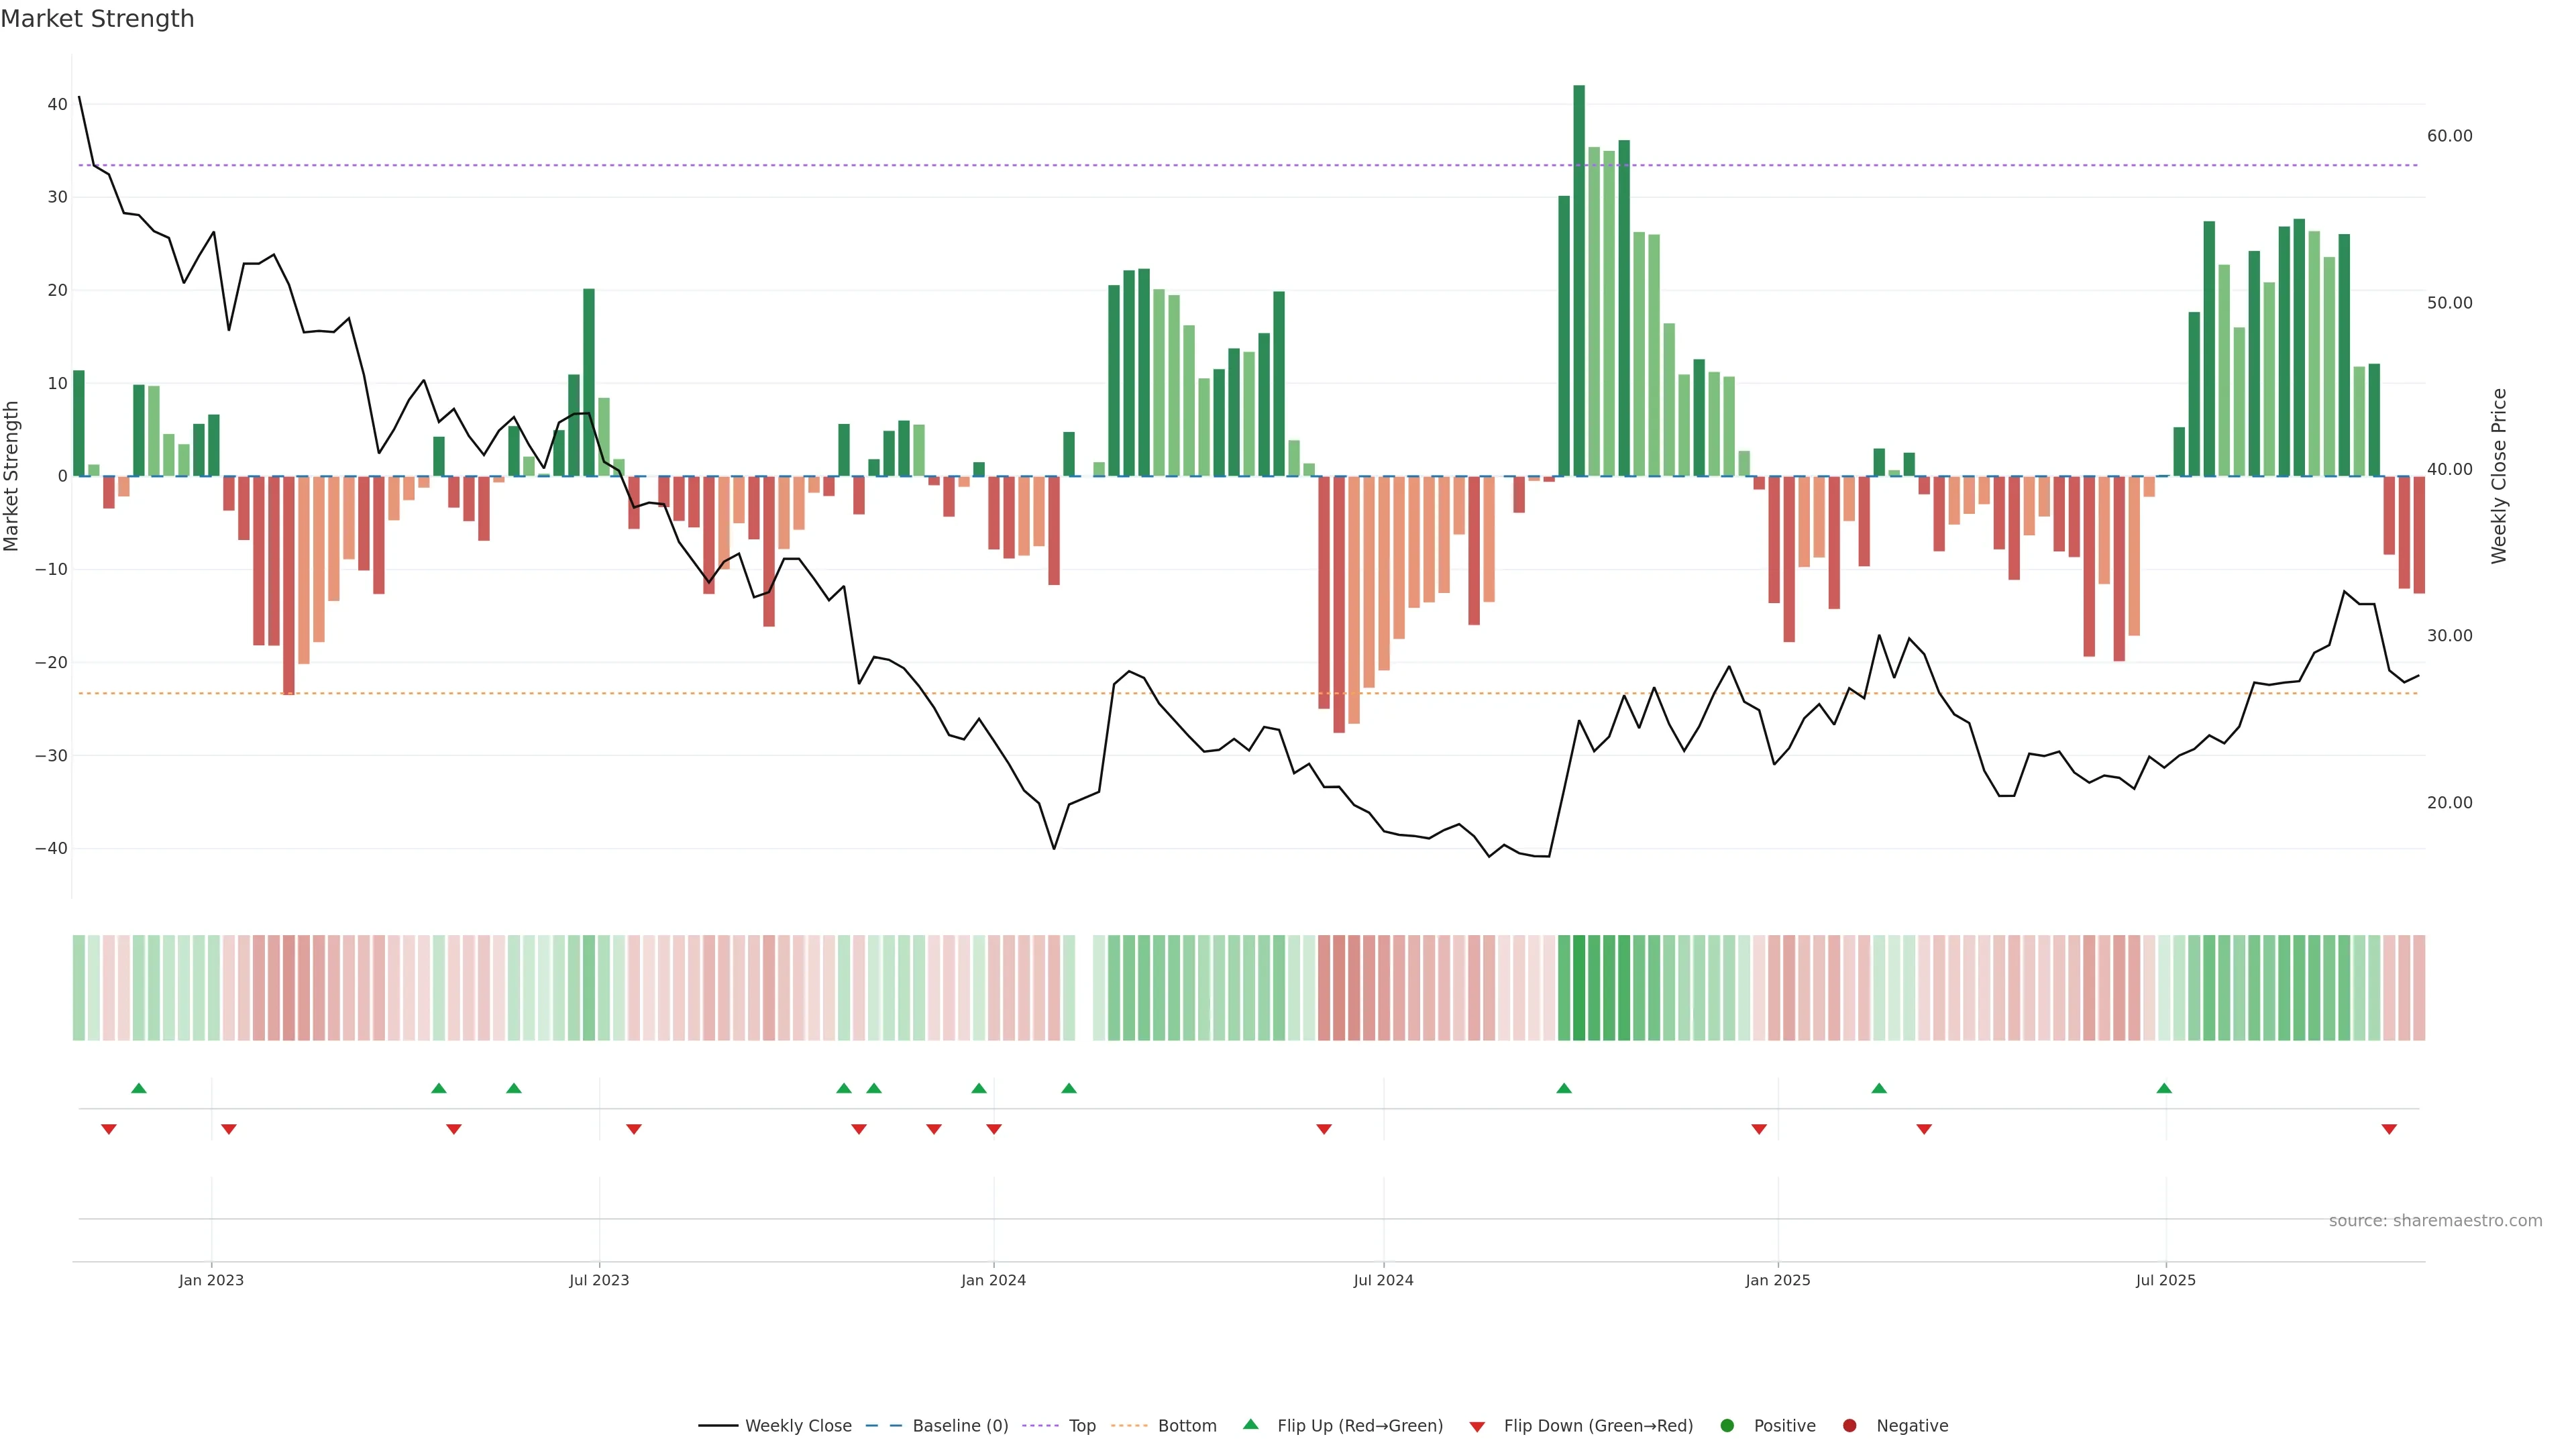Click the Market Strength chart title
The height and width of the screenshot is (1449, 2576).
click(97, 19)
